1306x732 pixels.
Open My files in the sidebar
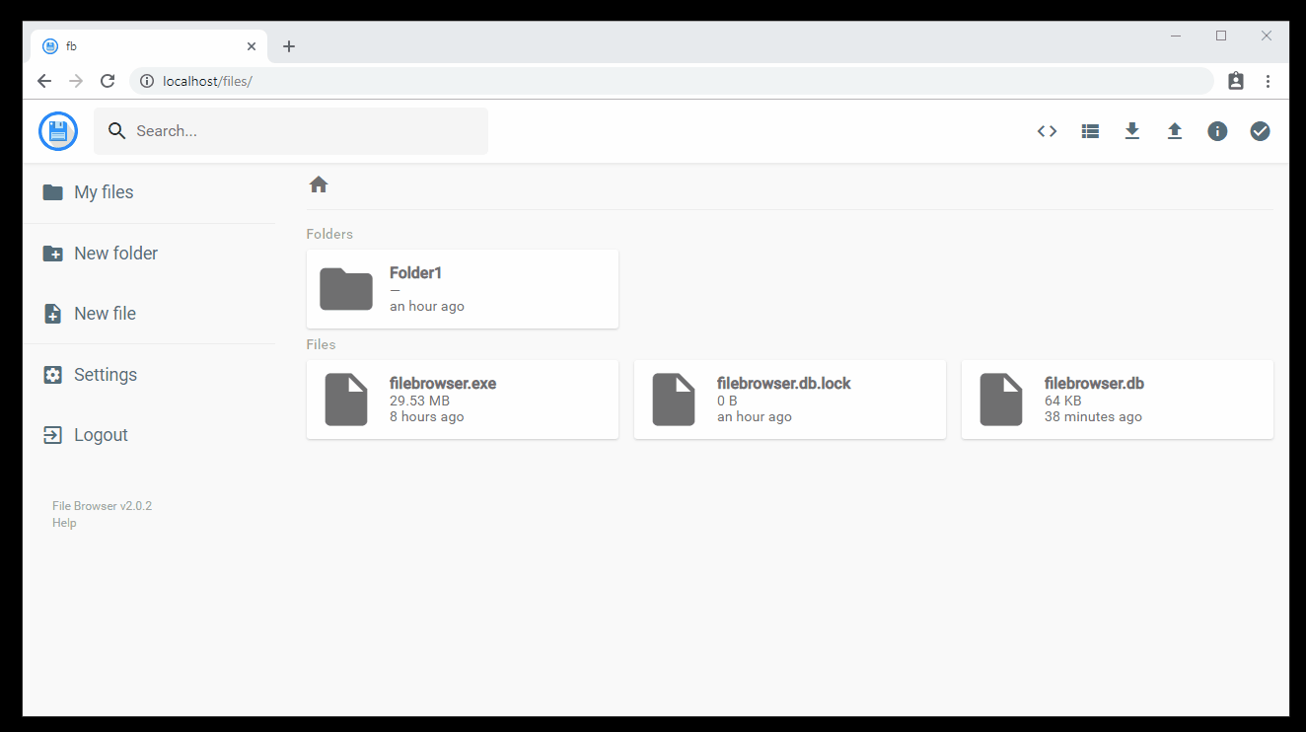click(x=149, y=192)
